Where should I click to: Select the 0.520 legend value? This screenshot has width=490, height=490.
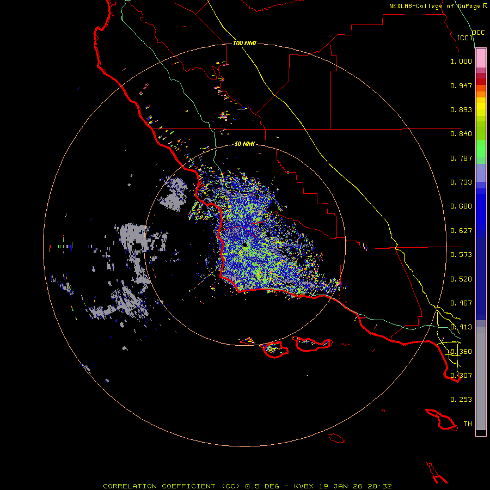tap(461, 279)
